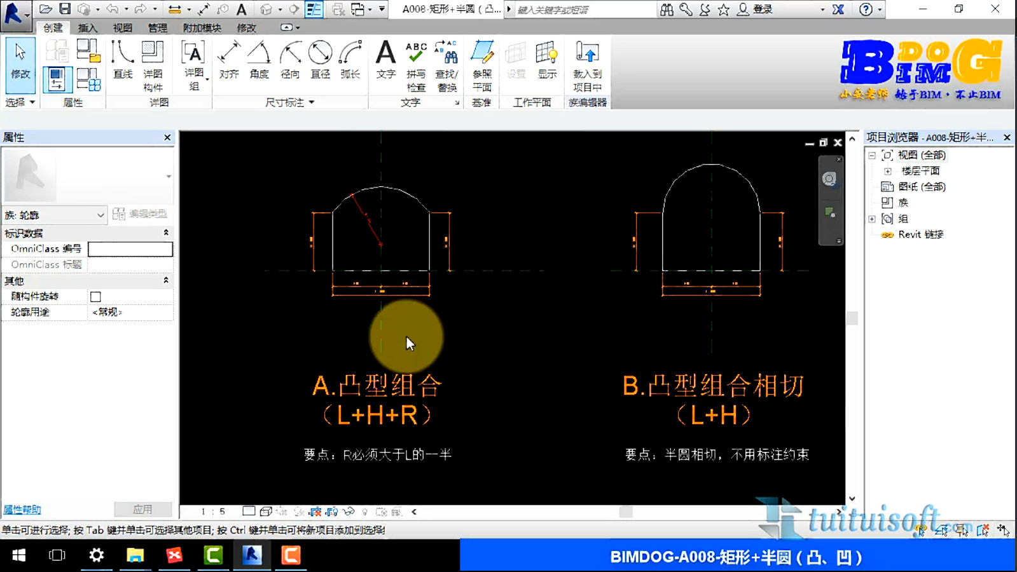
Task: Collapse the 其他 properties section
Action: (166, 280)
